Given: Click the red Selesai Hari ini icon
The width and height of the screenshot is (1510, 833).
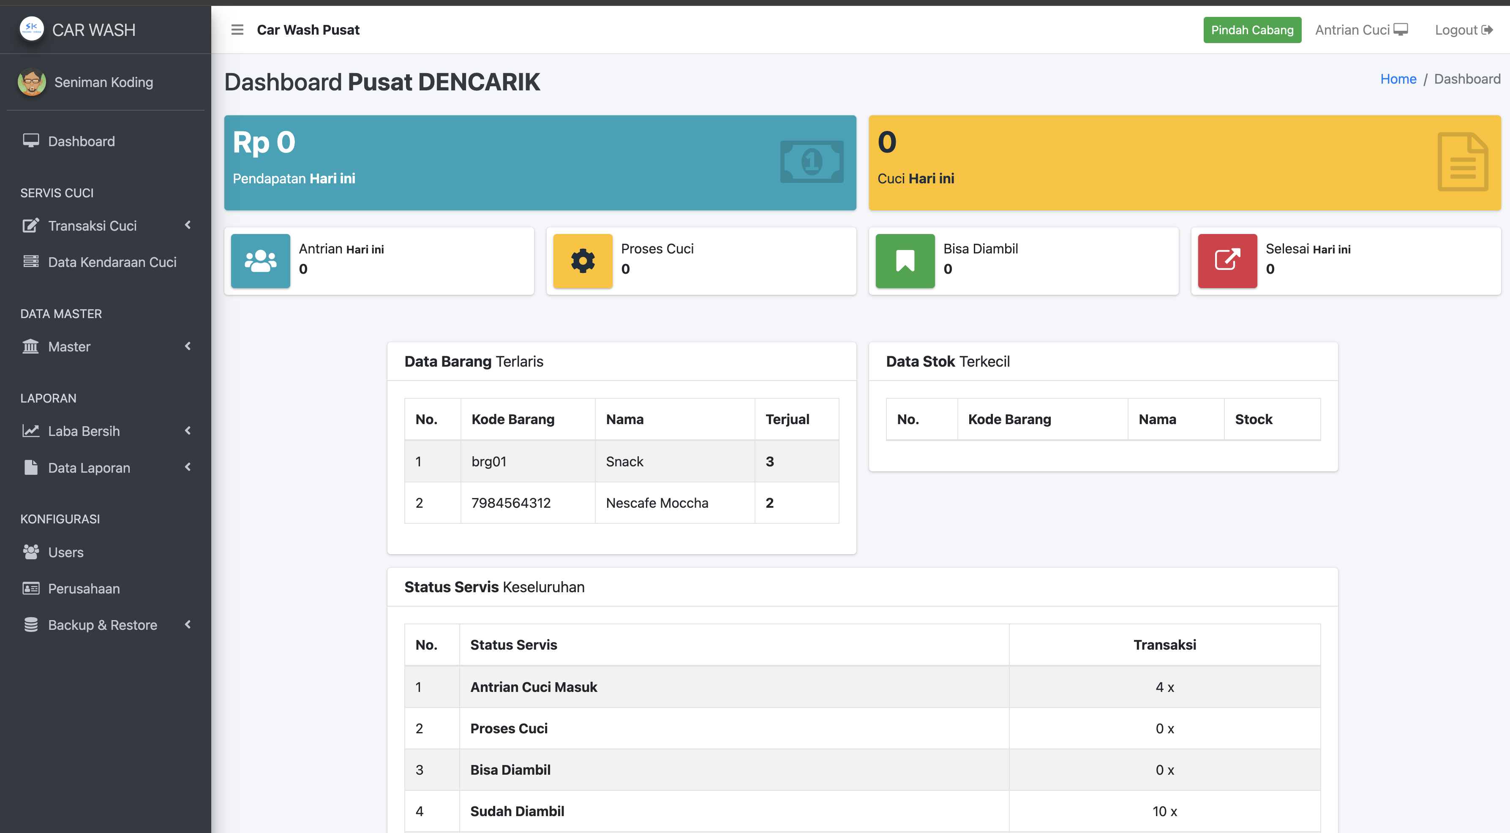Looking at the screenshot, I should click(x=1227, y=261).
